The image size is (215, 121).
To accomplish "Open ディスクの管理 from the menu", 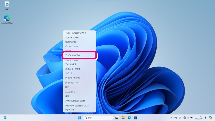I will click(x=79, y=64).
